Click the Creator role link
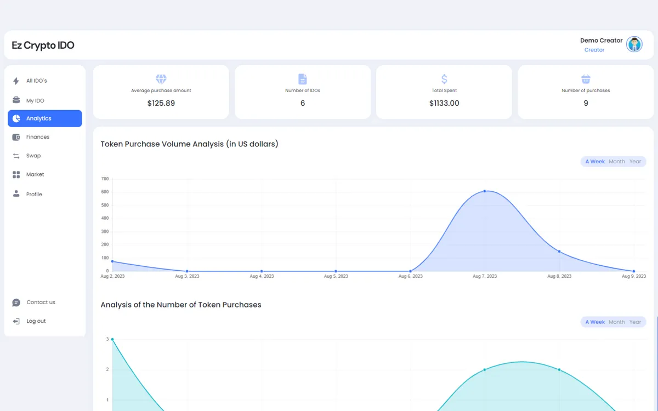Screen dimensions: 658x411 [594, 50]
